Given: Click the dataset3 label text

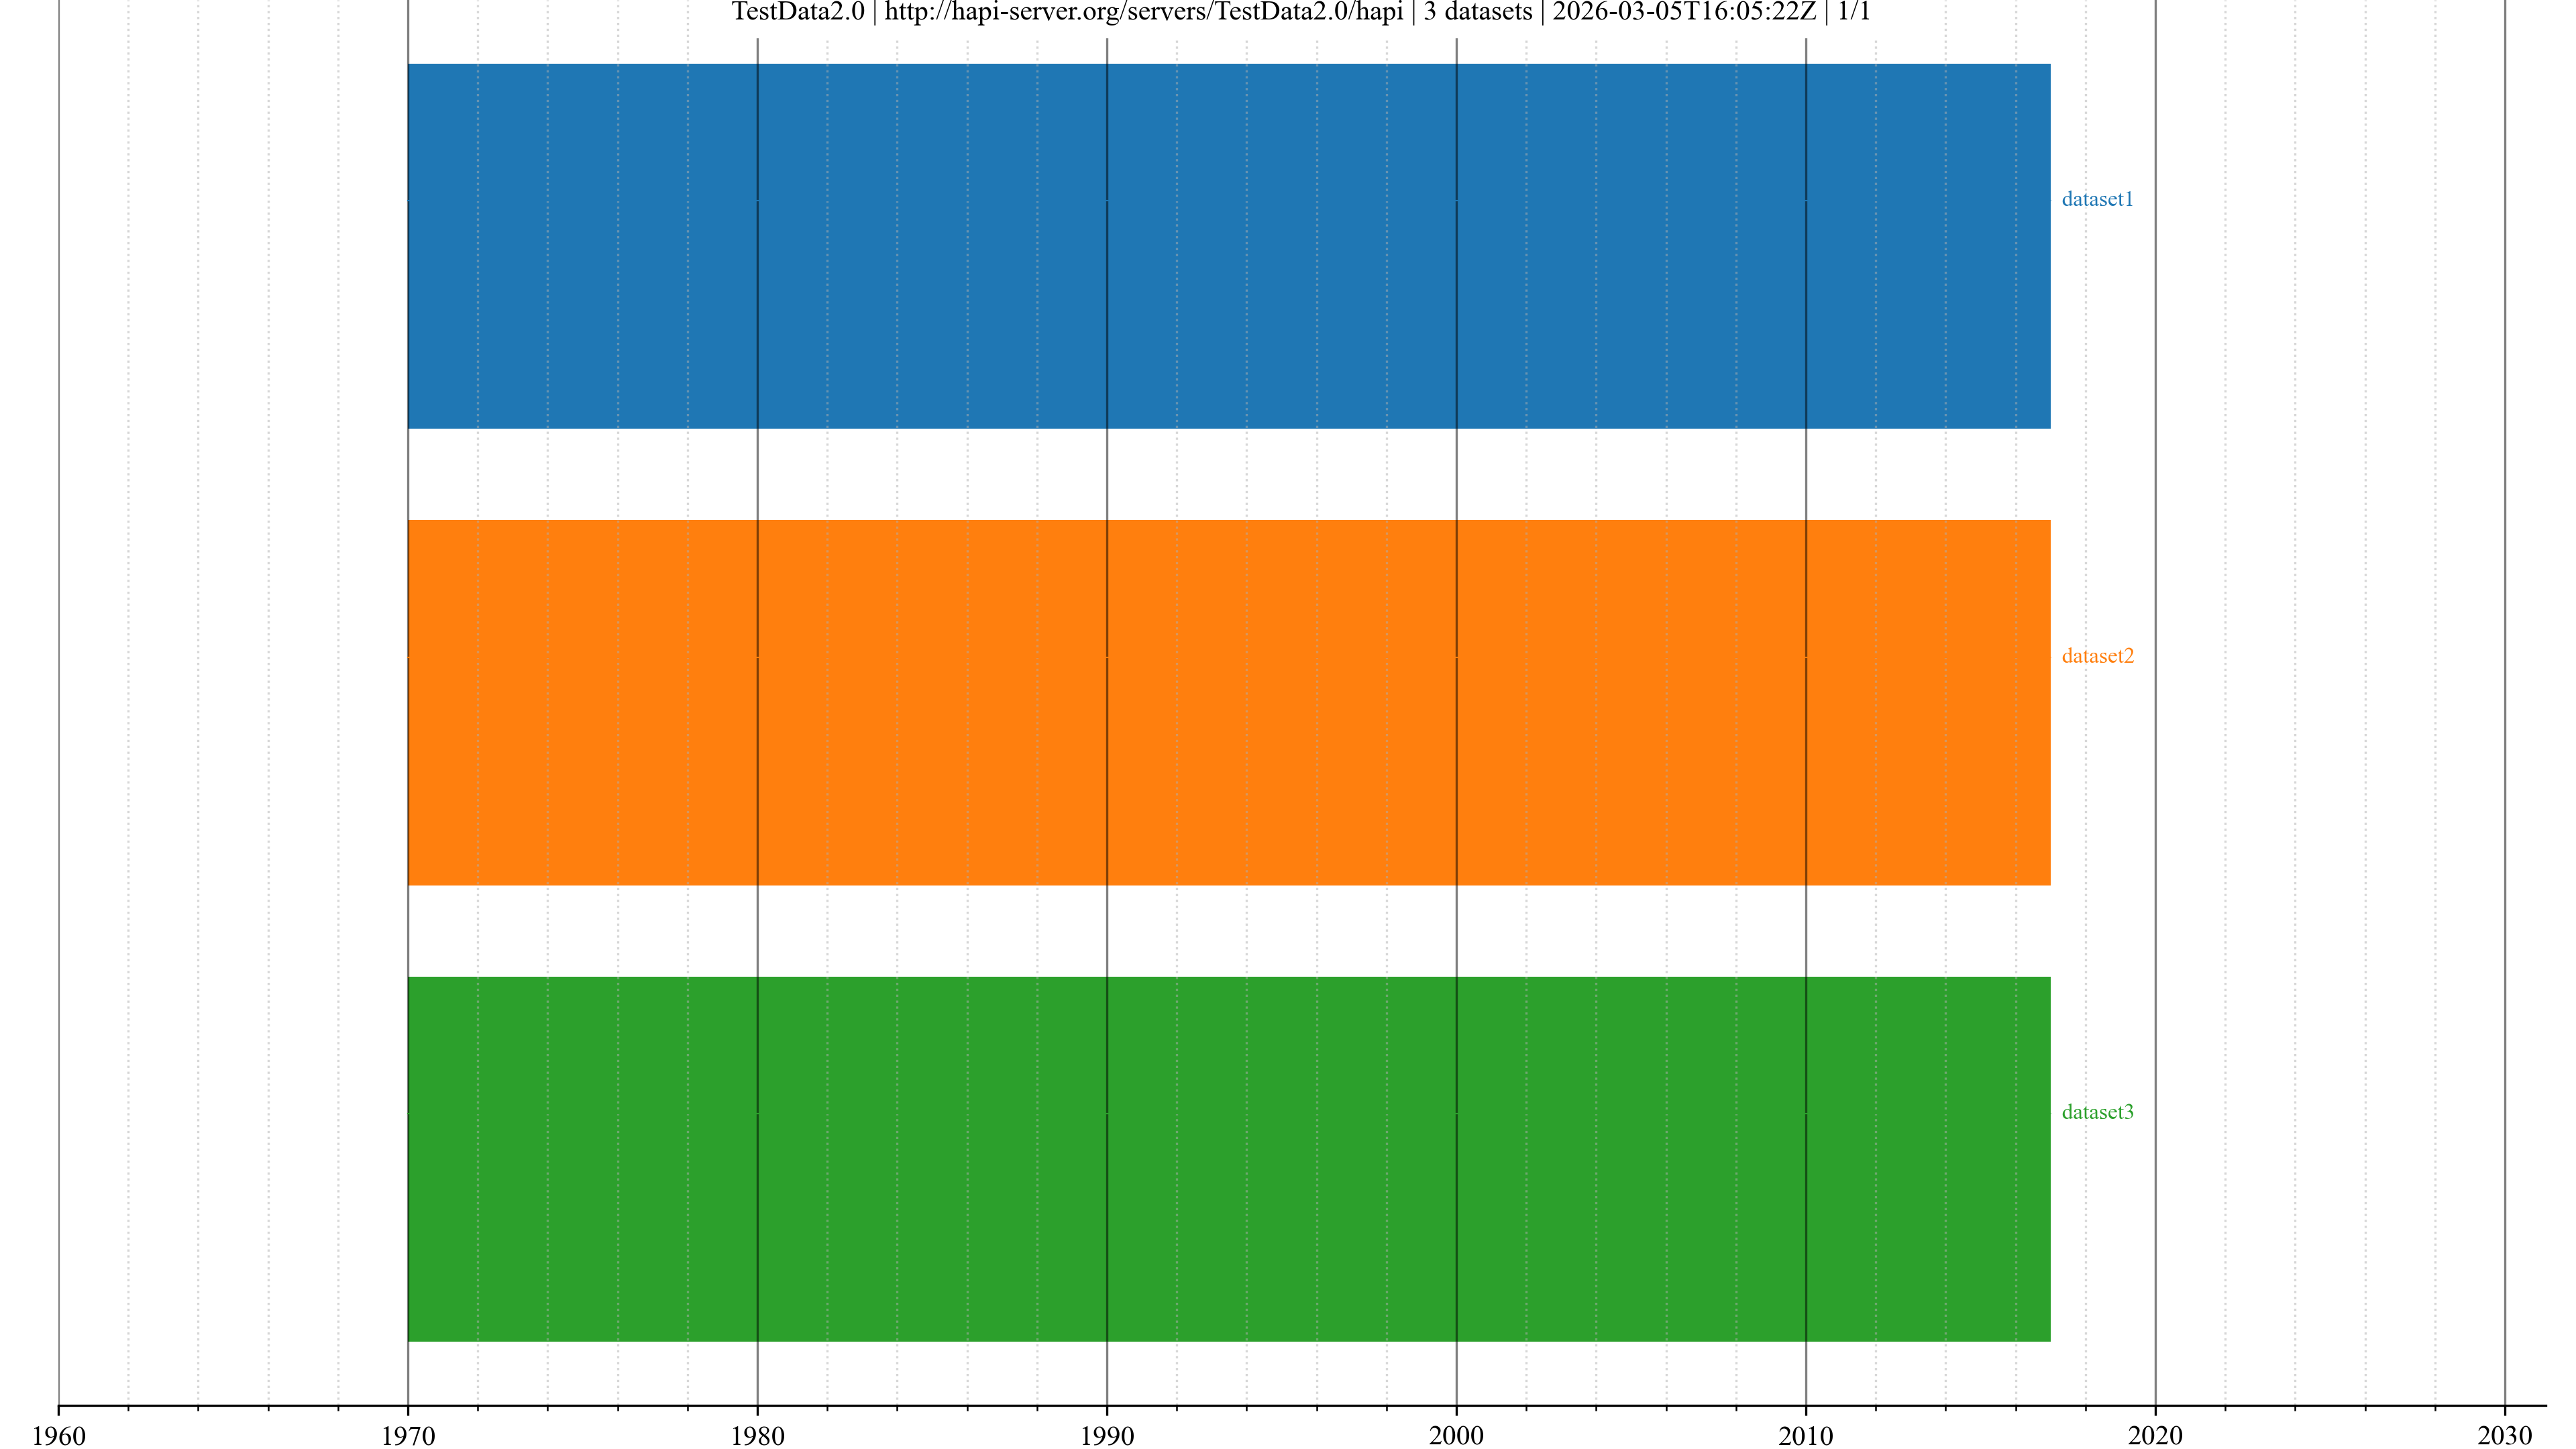Looking at the screenshot, I should (2097, 1112).
